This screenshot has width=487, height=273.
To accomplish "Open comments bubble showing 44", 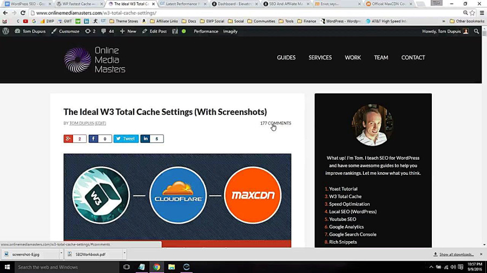I will [x=108, y=31].
